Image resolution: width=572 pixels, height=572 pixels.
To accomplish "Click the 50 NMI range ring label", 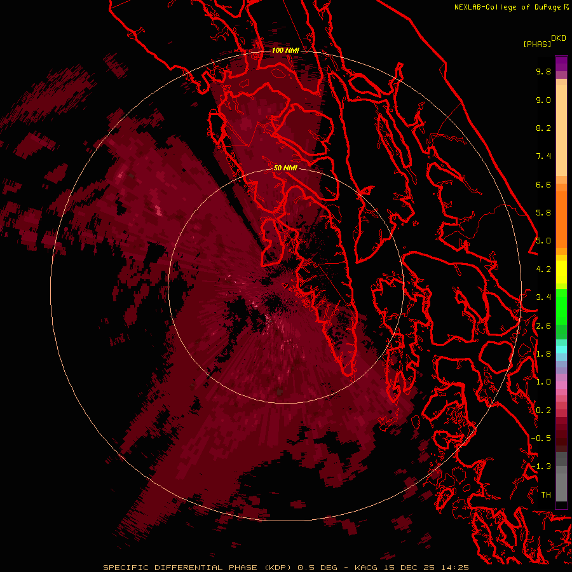I will point(285,168).
